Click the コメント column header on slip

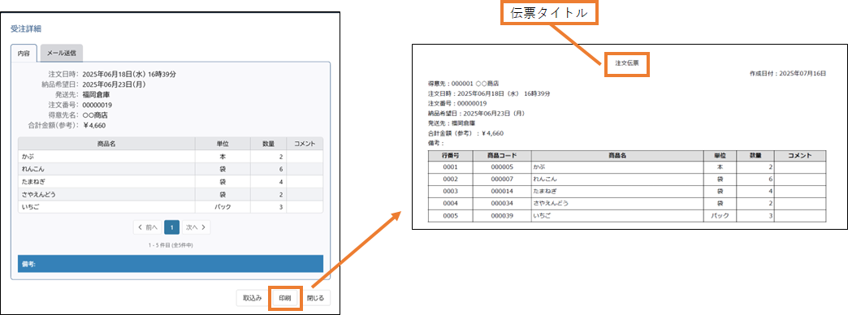pyautogui.click(x=800, y=156)
